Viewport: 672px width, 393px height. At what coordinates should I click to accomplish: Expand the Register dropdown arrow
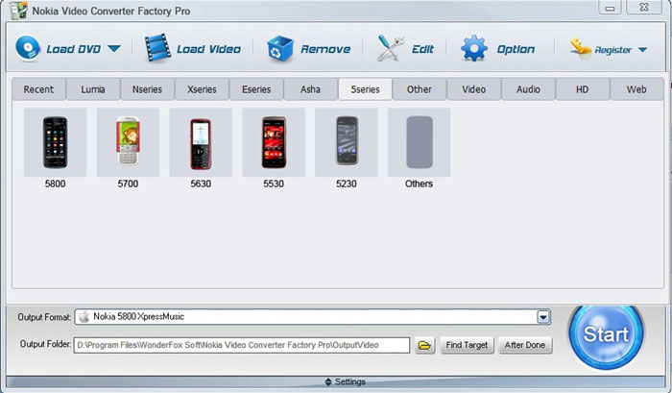[x=642, y=50]
